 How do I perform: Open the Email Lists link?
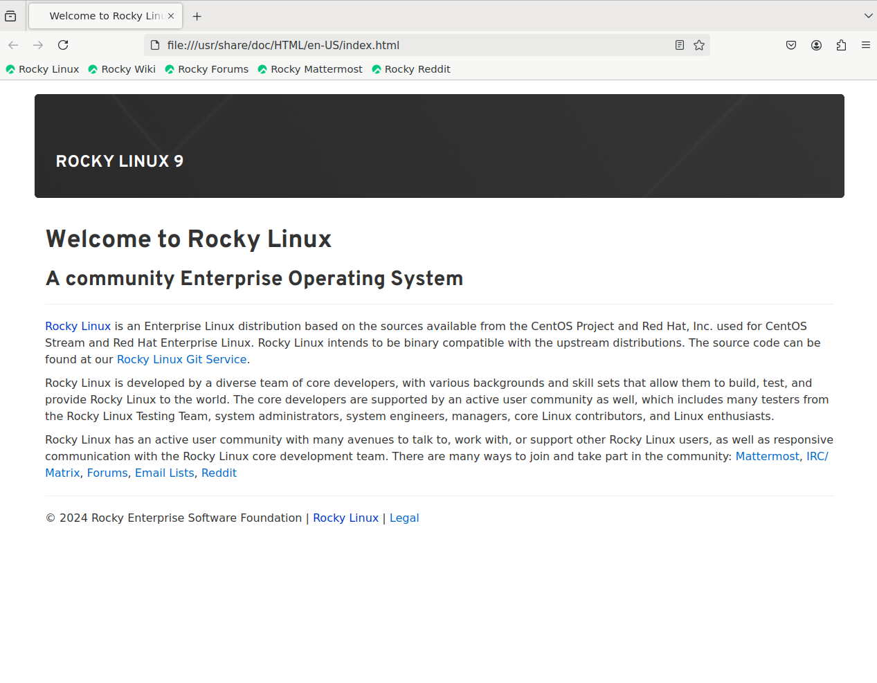tap(165, 473)
